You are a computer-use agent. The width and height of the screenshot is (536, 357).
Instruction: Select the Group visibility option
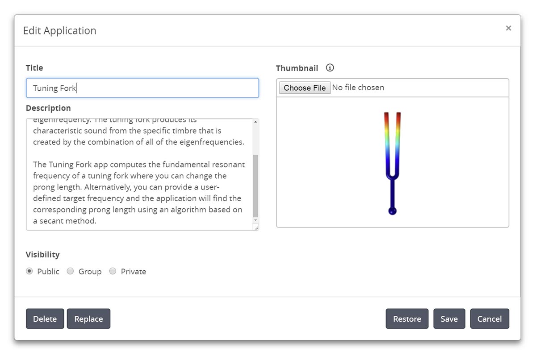(70, 271)
